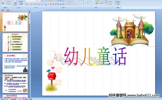Click the Delete (删除) slide button

point(21,4)
